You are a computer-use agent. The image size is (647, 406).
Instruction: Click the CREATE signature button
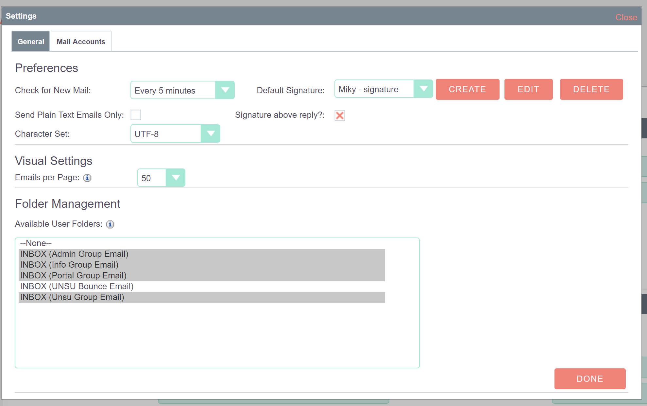coord(467,89)
